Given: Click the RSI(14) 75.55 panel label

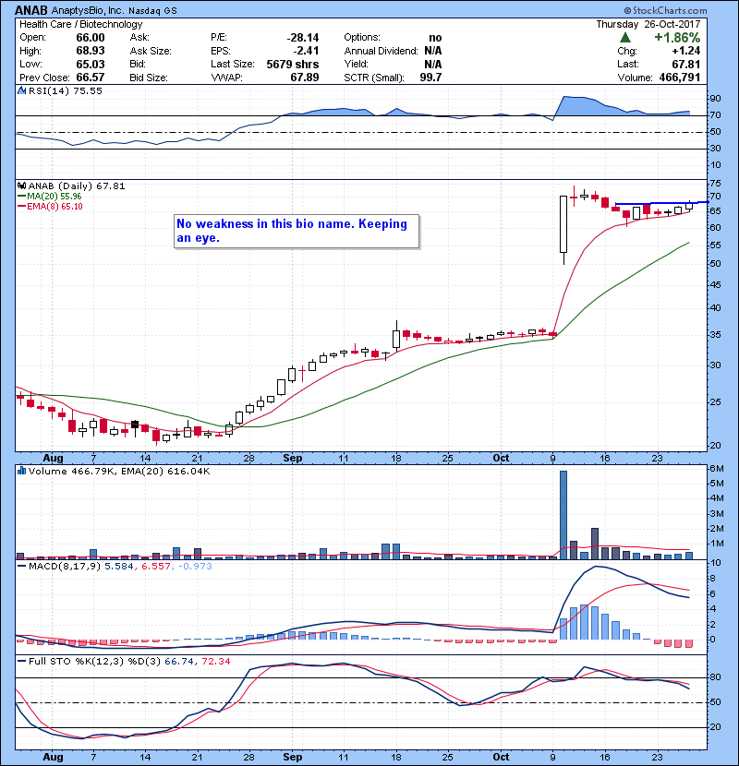Looking at the screenshot, I should click(x=65, y=90).
